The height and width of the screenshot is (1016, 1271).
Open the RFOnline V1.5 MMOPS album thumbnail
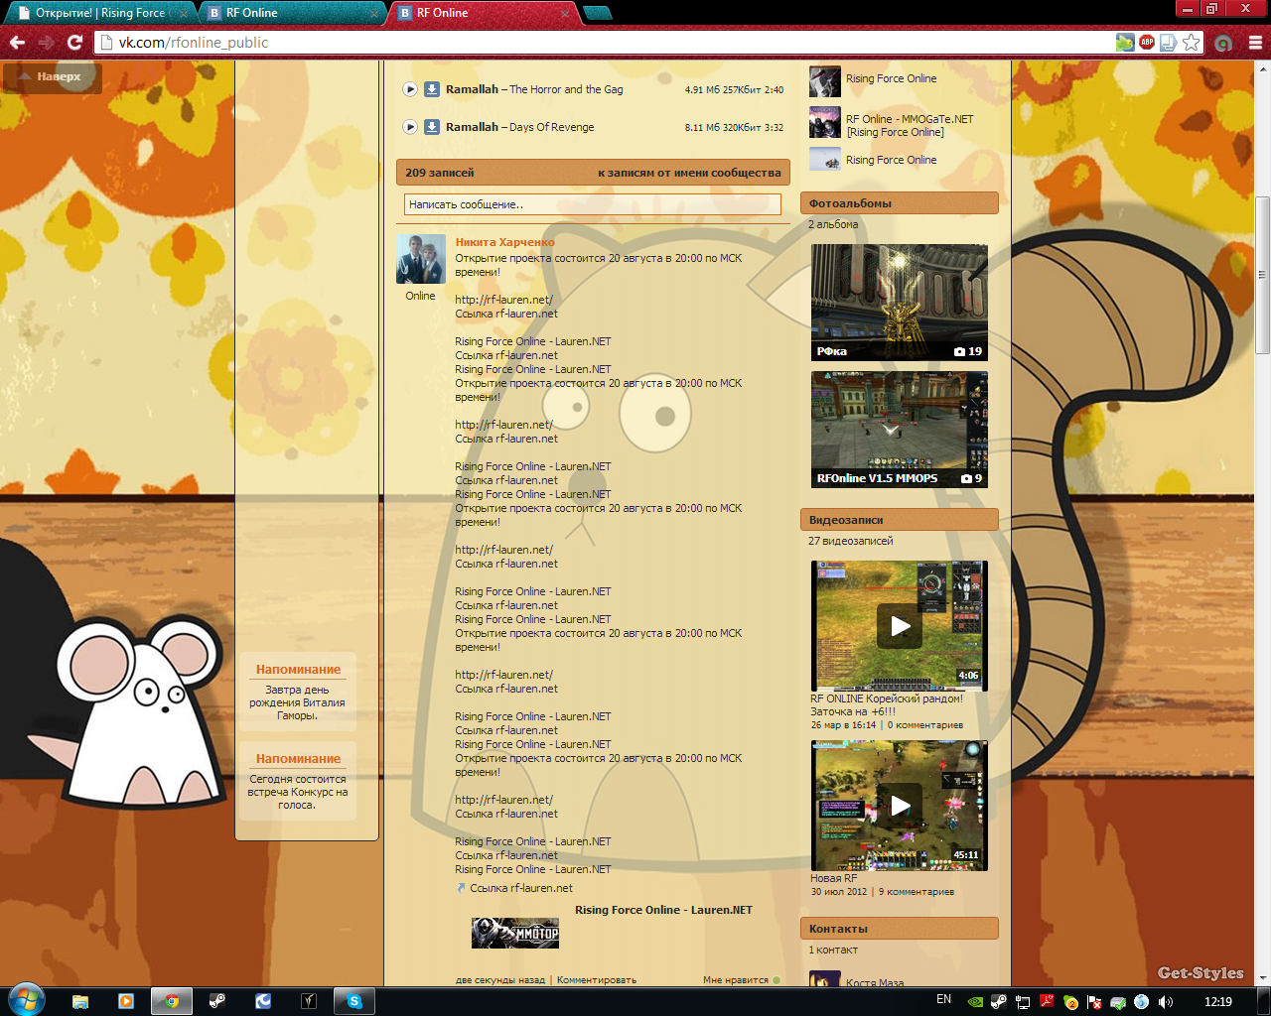point(900,430)
